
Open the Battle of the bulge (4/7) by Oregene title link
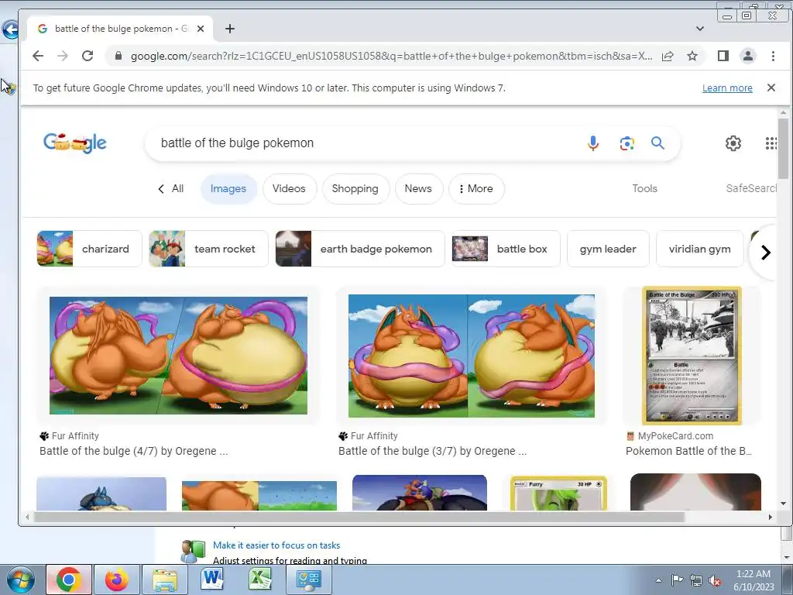pyautogui.click(x=133, y=452)
